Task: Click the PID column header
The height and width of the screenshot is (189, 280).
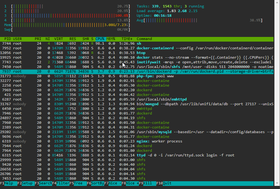Action: click(x=7, y=39)
